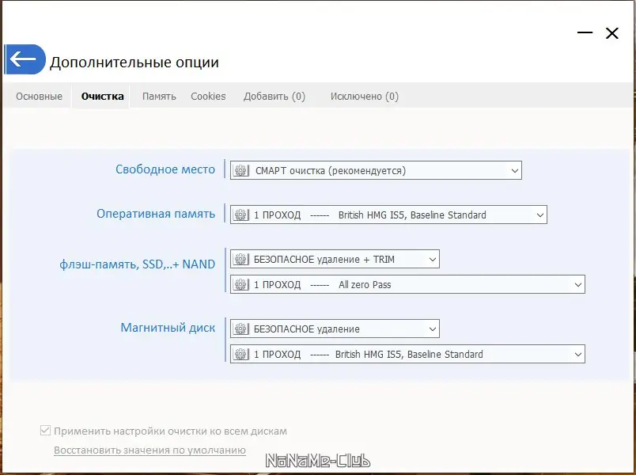The width and height of the screenshot is (636, 475).
Task: Click gear icon beside All zero Pass
Action: coord(240,284)
